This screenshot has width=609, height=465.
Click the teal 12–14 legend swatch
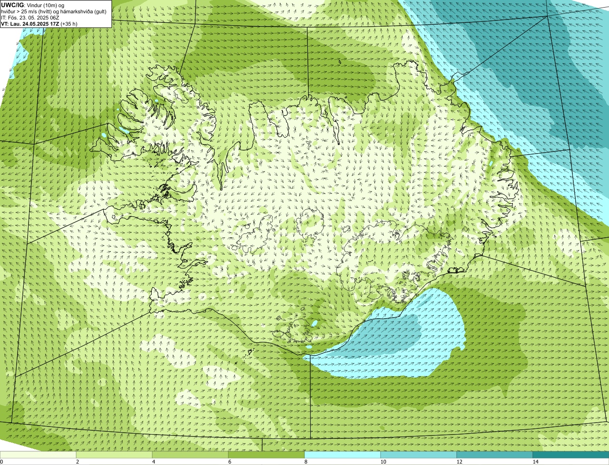tap(495, 455)
